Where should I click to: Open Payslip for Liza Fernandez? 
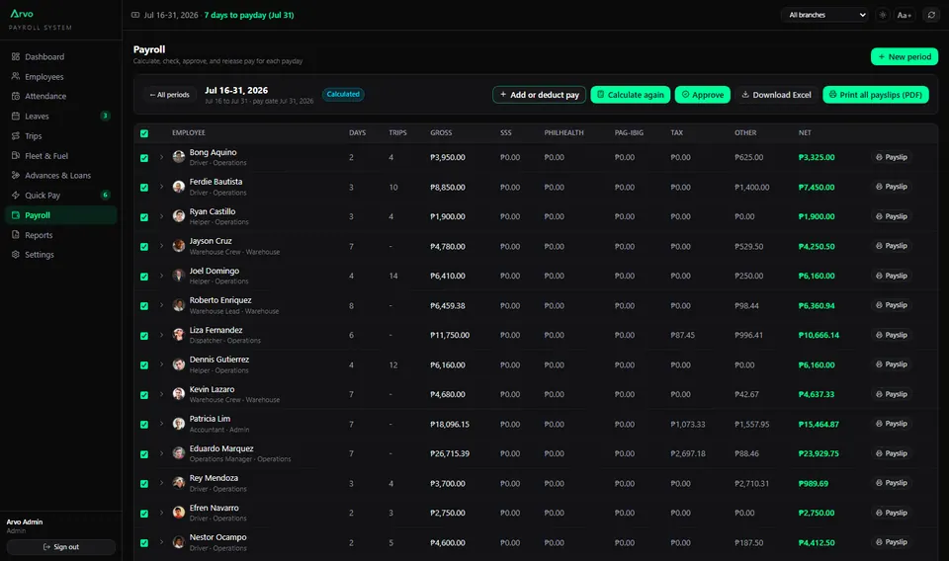tap(891, 335)
